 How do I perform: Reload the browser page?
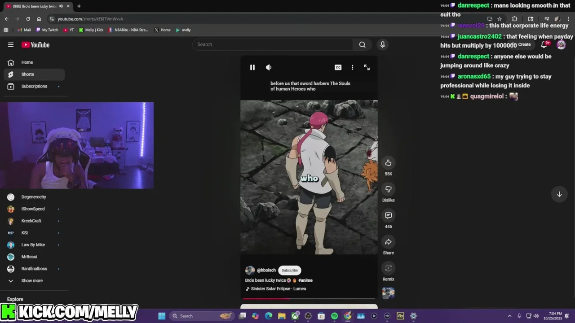click(28, 19)
